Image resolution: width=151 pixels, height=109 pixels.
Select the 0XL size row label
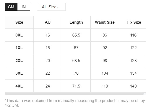(19, 35)
